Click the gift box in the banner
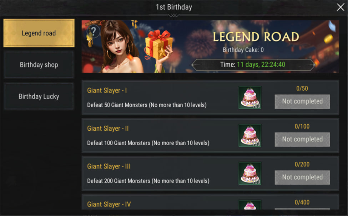This screenshot has height=216, width=348. 158,45
